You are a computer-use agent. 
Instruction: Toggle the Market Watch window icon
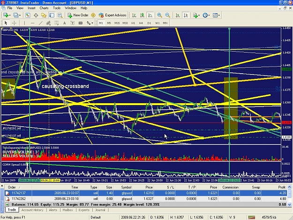[28, 15]
